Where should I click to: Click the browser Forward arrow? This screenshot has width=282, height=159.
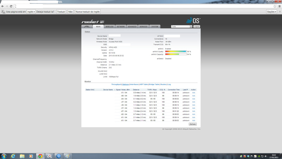click(7, 6)
